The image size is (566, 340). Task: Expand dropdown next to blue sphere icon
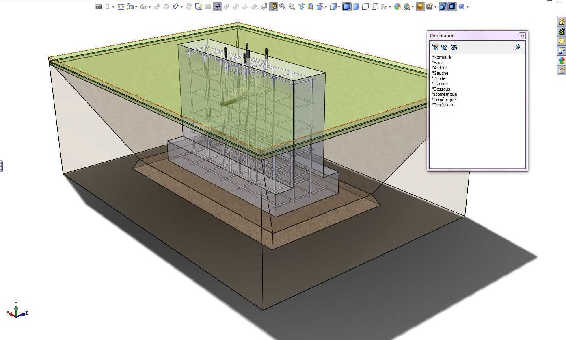coord(467,7)
